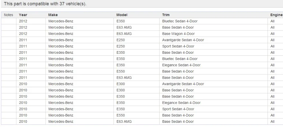The width and height of the screenshot is (283, 127).
Task: Click the Make column header
Action: click(x=53, y=15)
